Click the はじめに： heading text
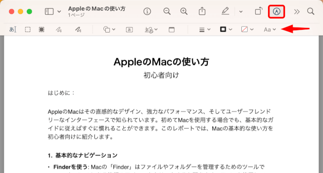323x173 pixels. (x=61, y=93)
